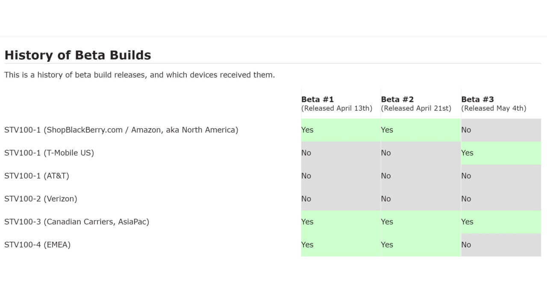
Task: Select the STV100-3 Canadian Carriers row label
Action: 76,222
